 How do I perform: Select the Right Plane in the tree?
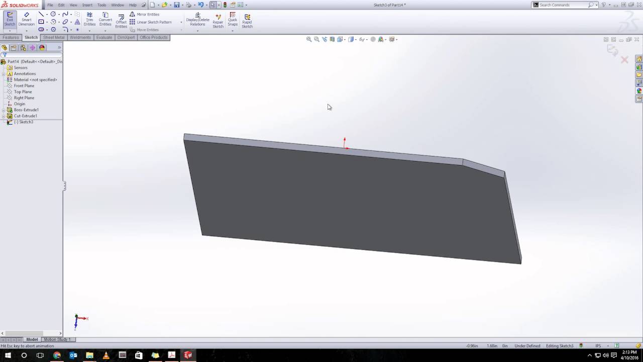(x=24, y=98)
